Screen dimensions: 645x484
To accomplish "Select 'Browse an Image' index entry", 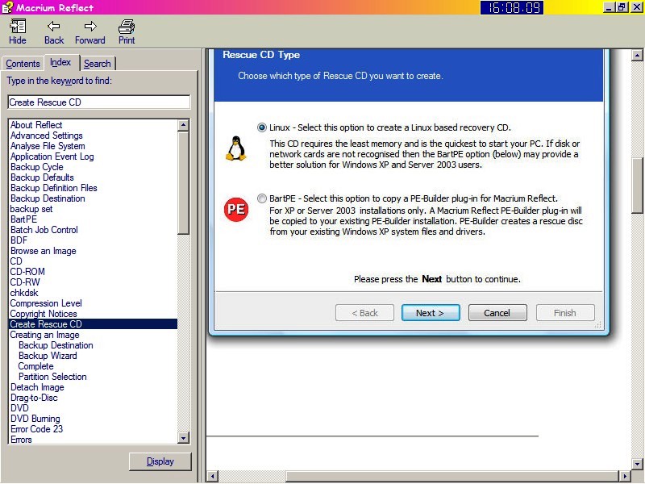I will coord(44,251).
